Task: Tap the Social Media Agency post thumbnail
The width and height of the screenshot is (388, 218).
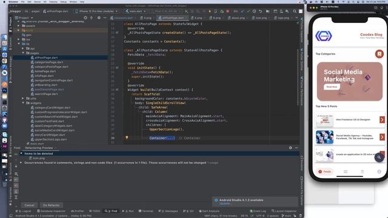Action: point(324,137)
